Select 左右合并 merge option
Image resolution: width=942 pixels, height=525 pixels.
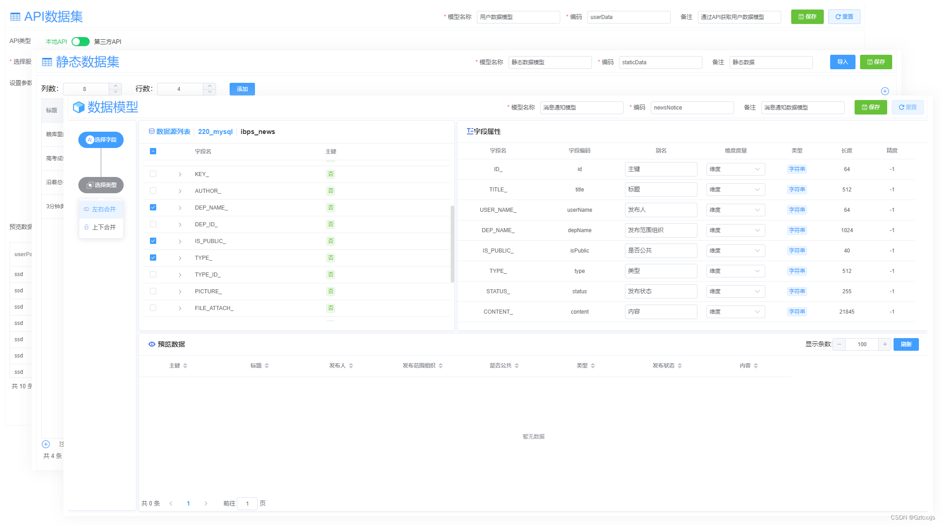click(104, 209)
